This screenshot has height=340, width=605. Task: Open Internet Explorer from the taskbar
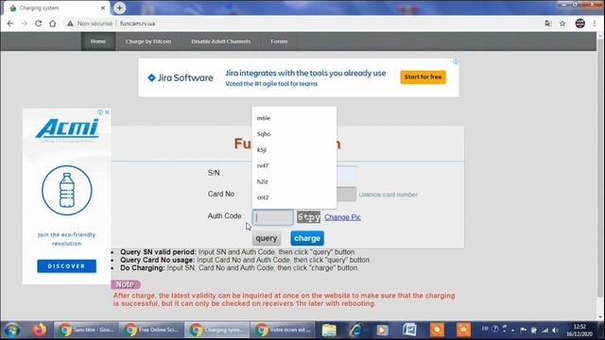point(355,330)
